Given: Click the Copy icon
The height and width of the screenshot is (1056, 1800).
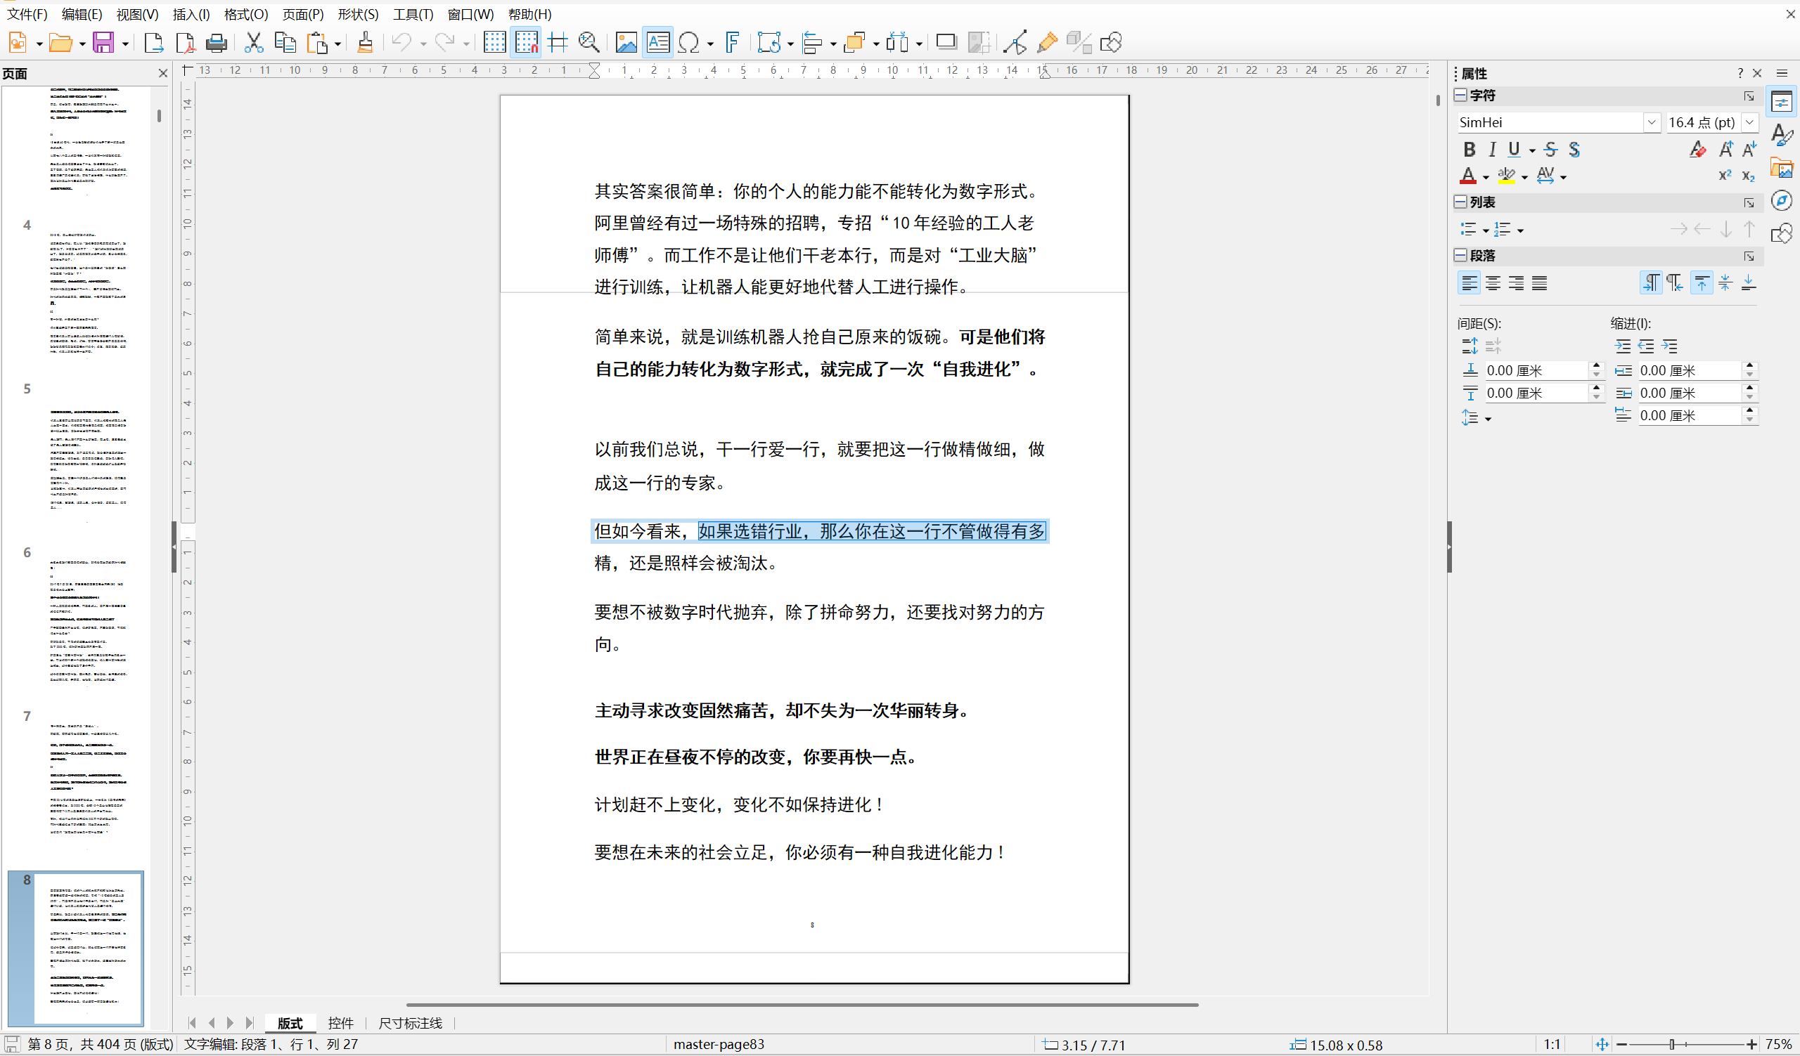Looking at the screenshot, I should (285, 43).
